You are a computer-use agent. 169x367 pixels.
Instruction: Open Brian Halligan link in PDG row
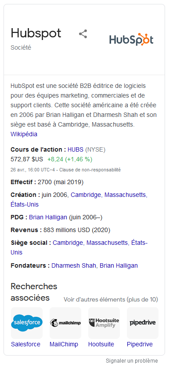[x=48, y=217]
